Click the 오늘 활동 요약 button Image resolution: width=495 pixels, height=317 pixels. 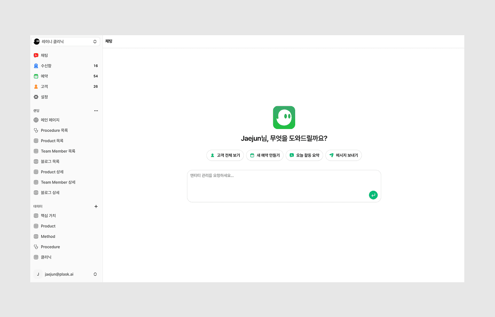click(x=304, y=156)
